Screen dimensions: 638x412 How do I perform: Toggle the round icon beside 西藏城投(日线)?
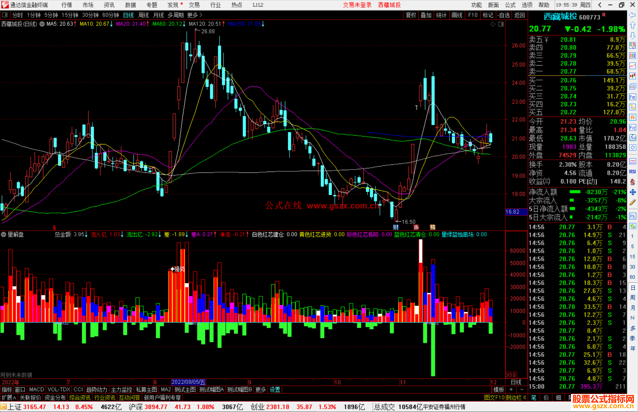(42, 24)
